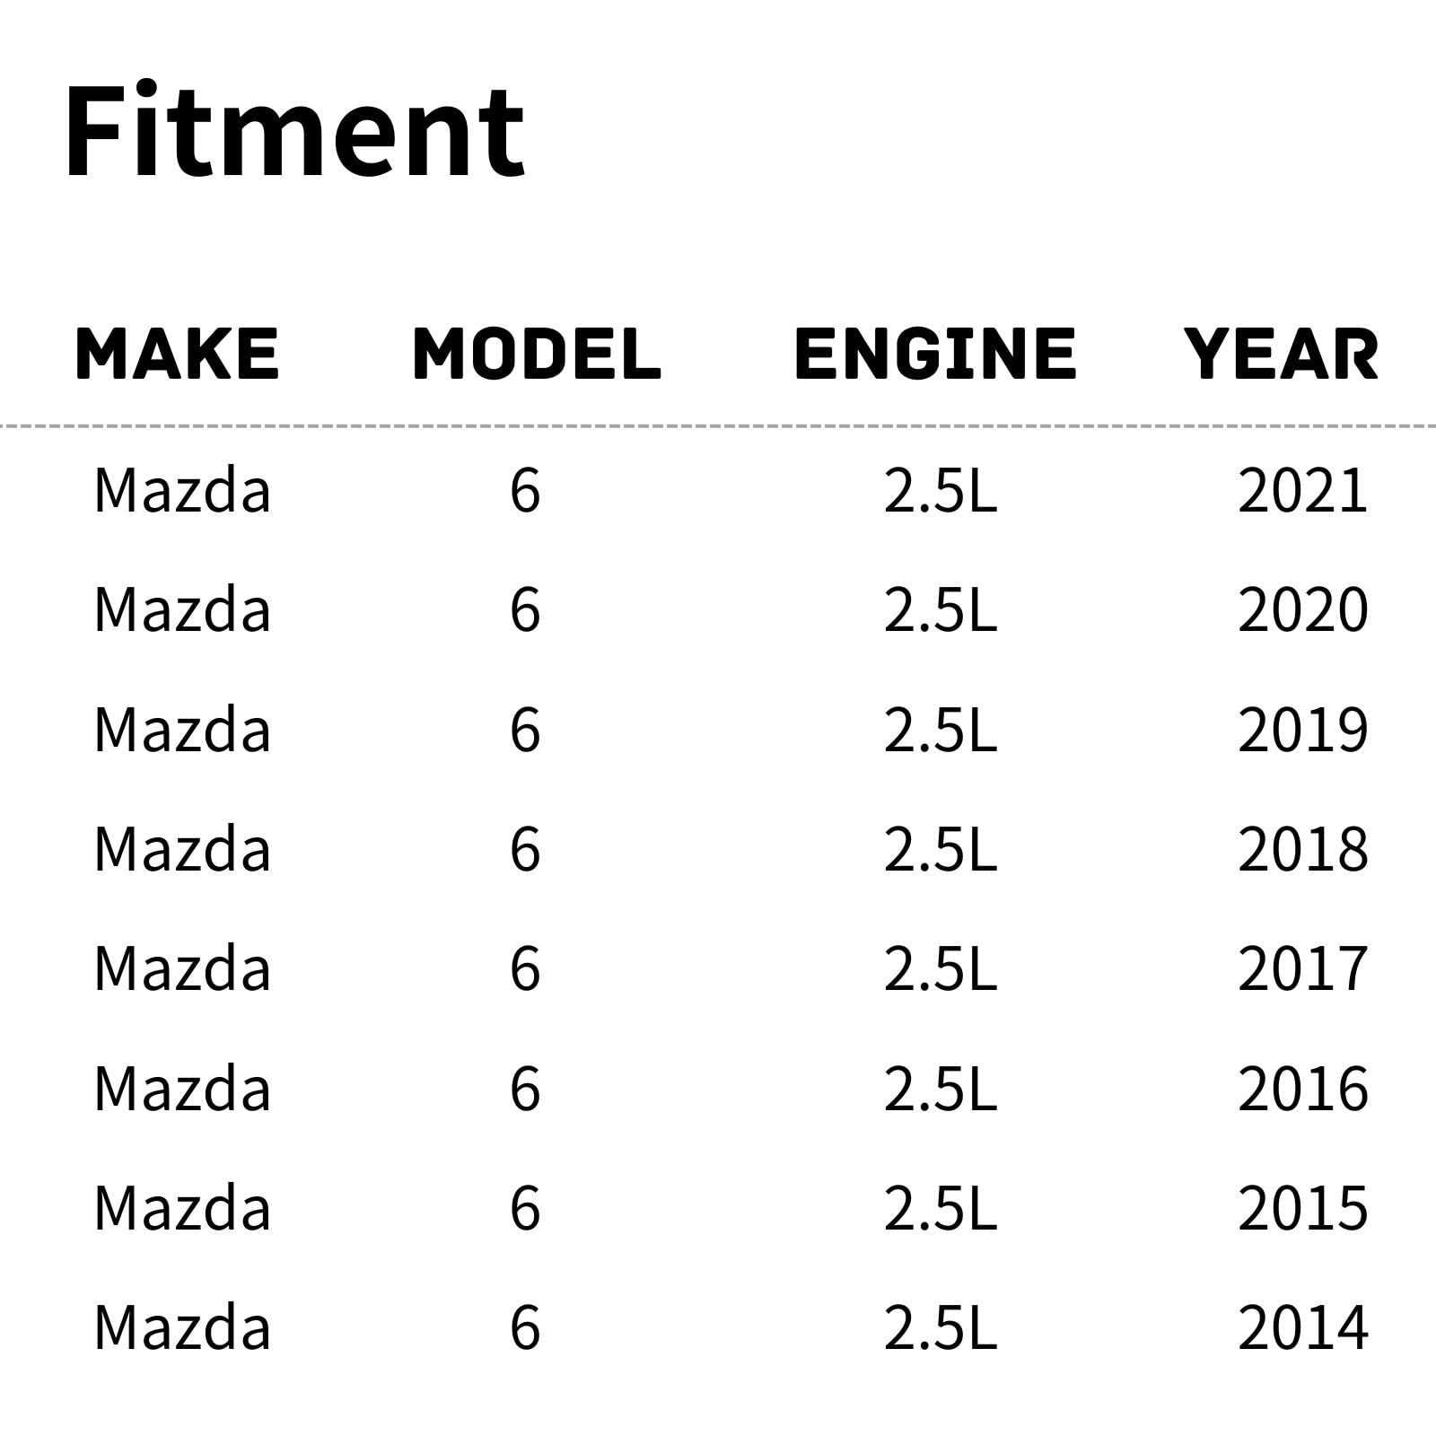Viewport: 1436px width, 1436px height.
Task: Select the 2021 year cell
Action: 1302,491
